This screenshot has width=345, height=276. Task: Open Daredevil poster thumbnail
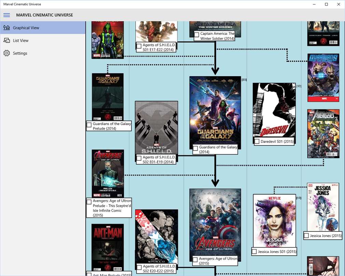click(x=274, y=111)
